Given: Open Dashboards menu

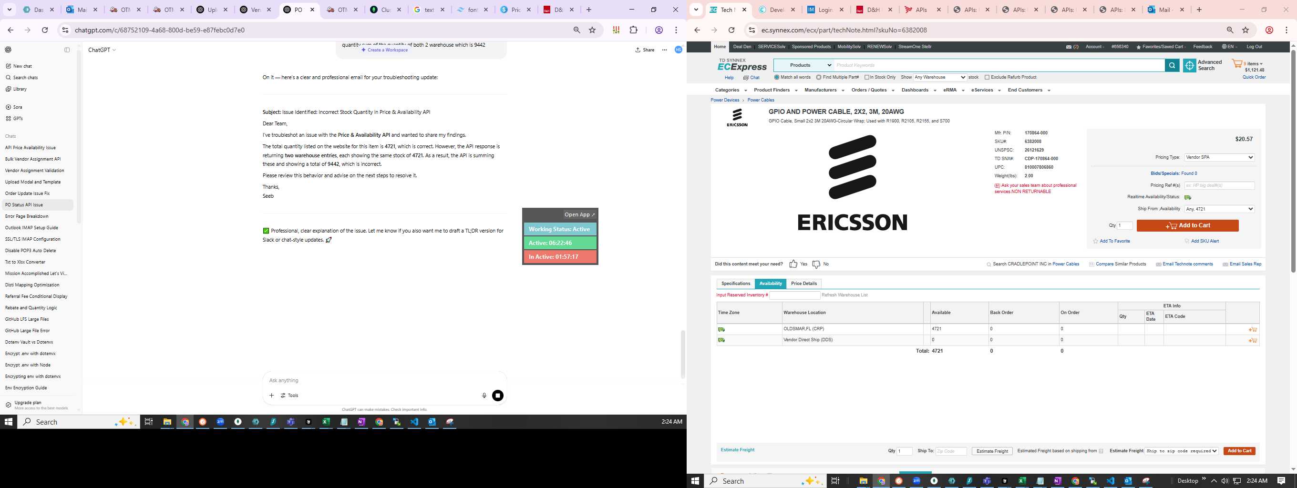Looking at the screenshot, I should (x=918, y=90).
